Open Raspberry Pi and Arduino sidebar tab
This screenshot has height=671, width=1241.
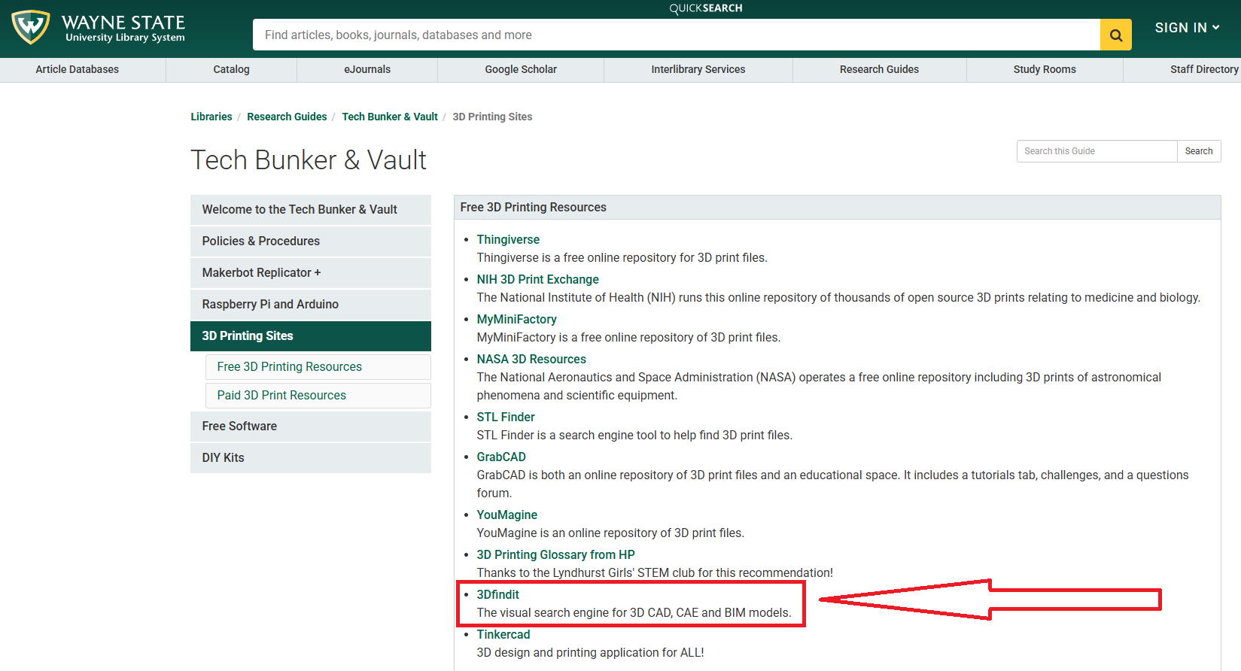pos(311,305)
